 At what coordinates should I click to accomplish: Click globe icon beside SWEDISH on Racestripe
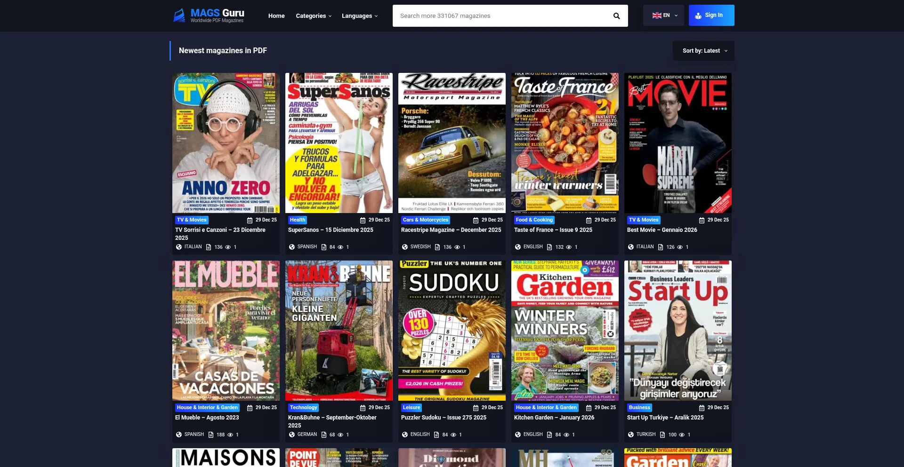point(405,247)
